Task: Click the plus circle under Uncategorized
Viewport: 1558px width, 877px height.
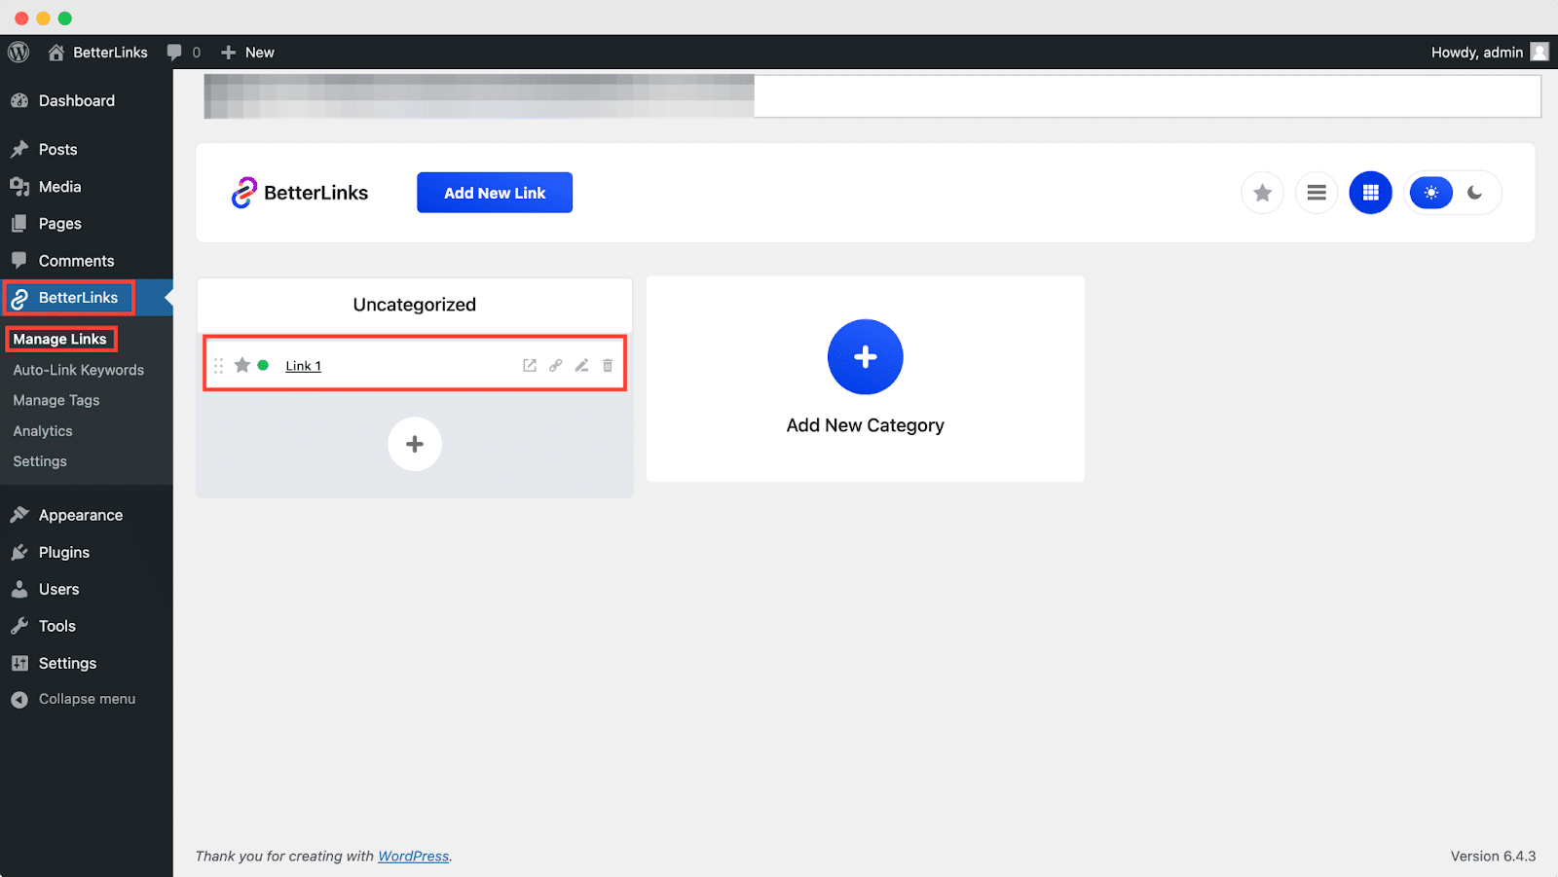Action: [x=414, y=444]
